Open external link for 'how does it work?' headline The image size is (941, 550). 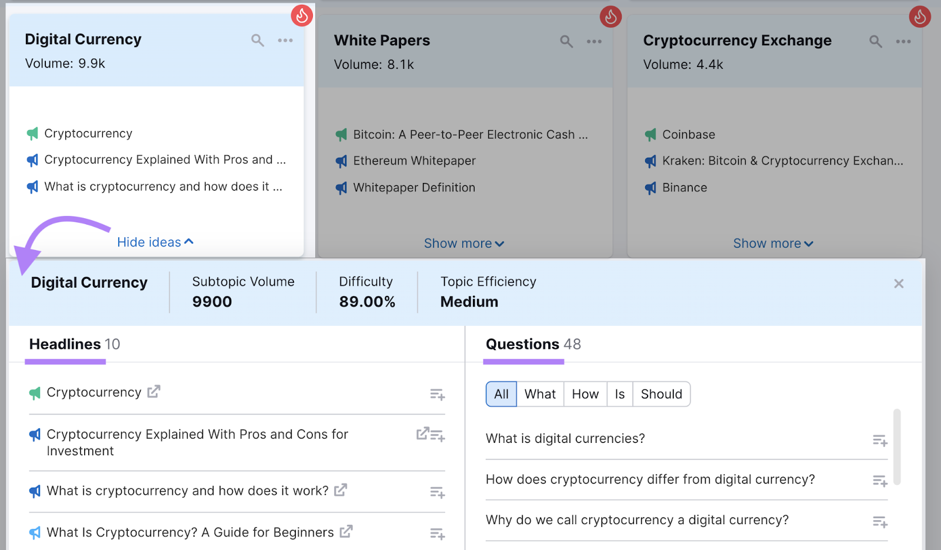coord(341,489)
